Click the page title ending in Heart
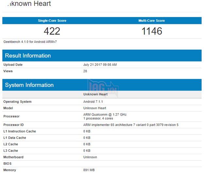Viewport: 206px width, 177px height. [29, 3]
